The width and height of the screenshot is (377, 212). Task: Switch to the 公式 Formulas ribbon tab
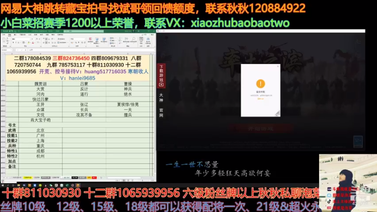click(x=30, y=34)
